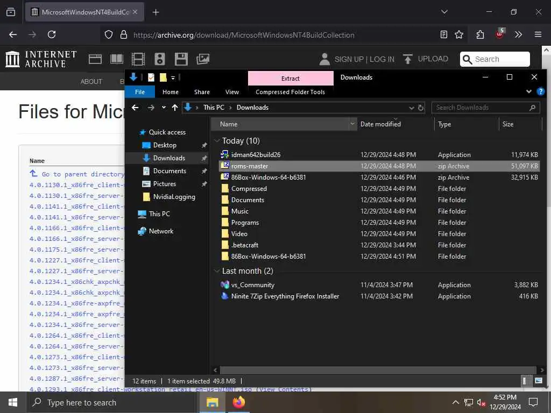Select the Extract contextual tab
This screenshot has width=551, height=413.
coord(291,79)
